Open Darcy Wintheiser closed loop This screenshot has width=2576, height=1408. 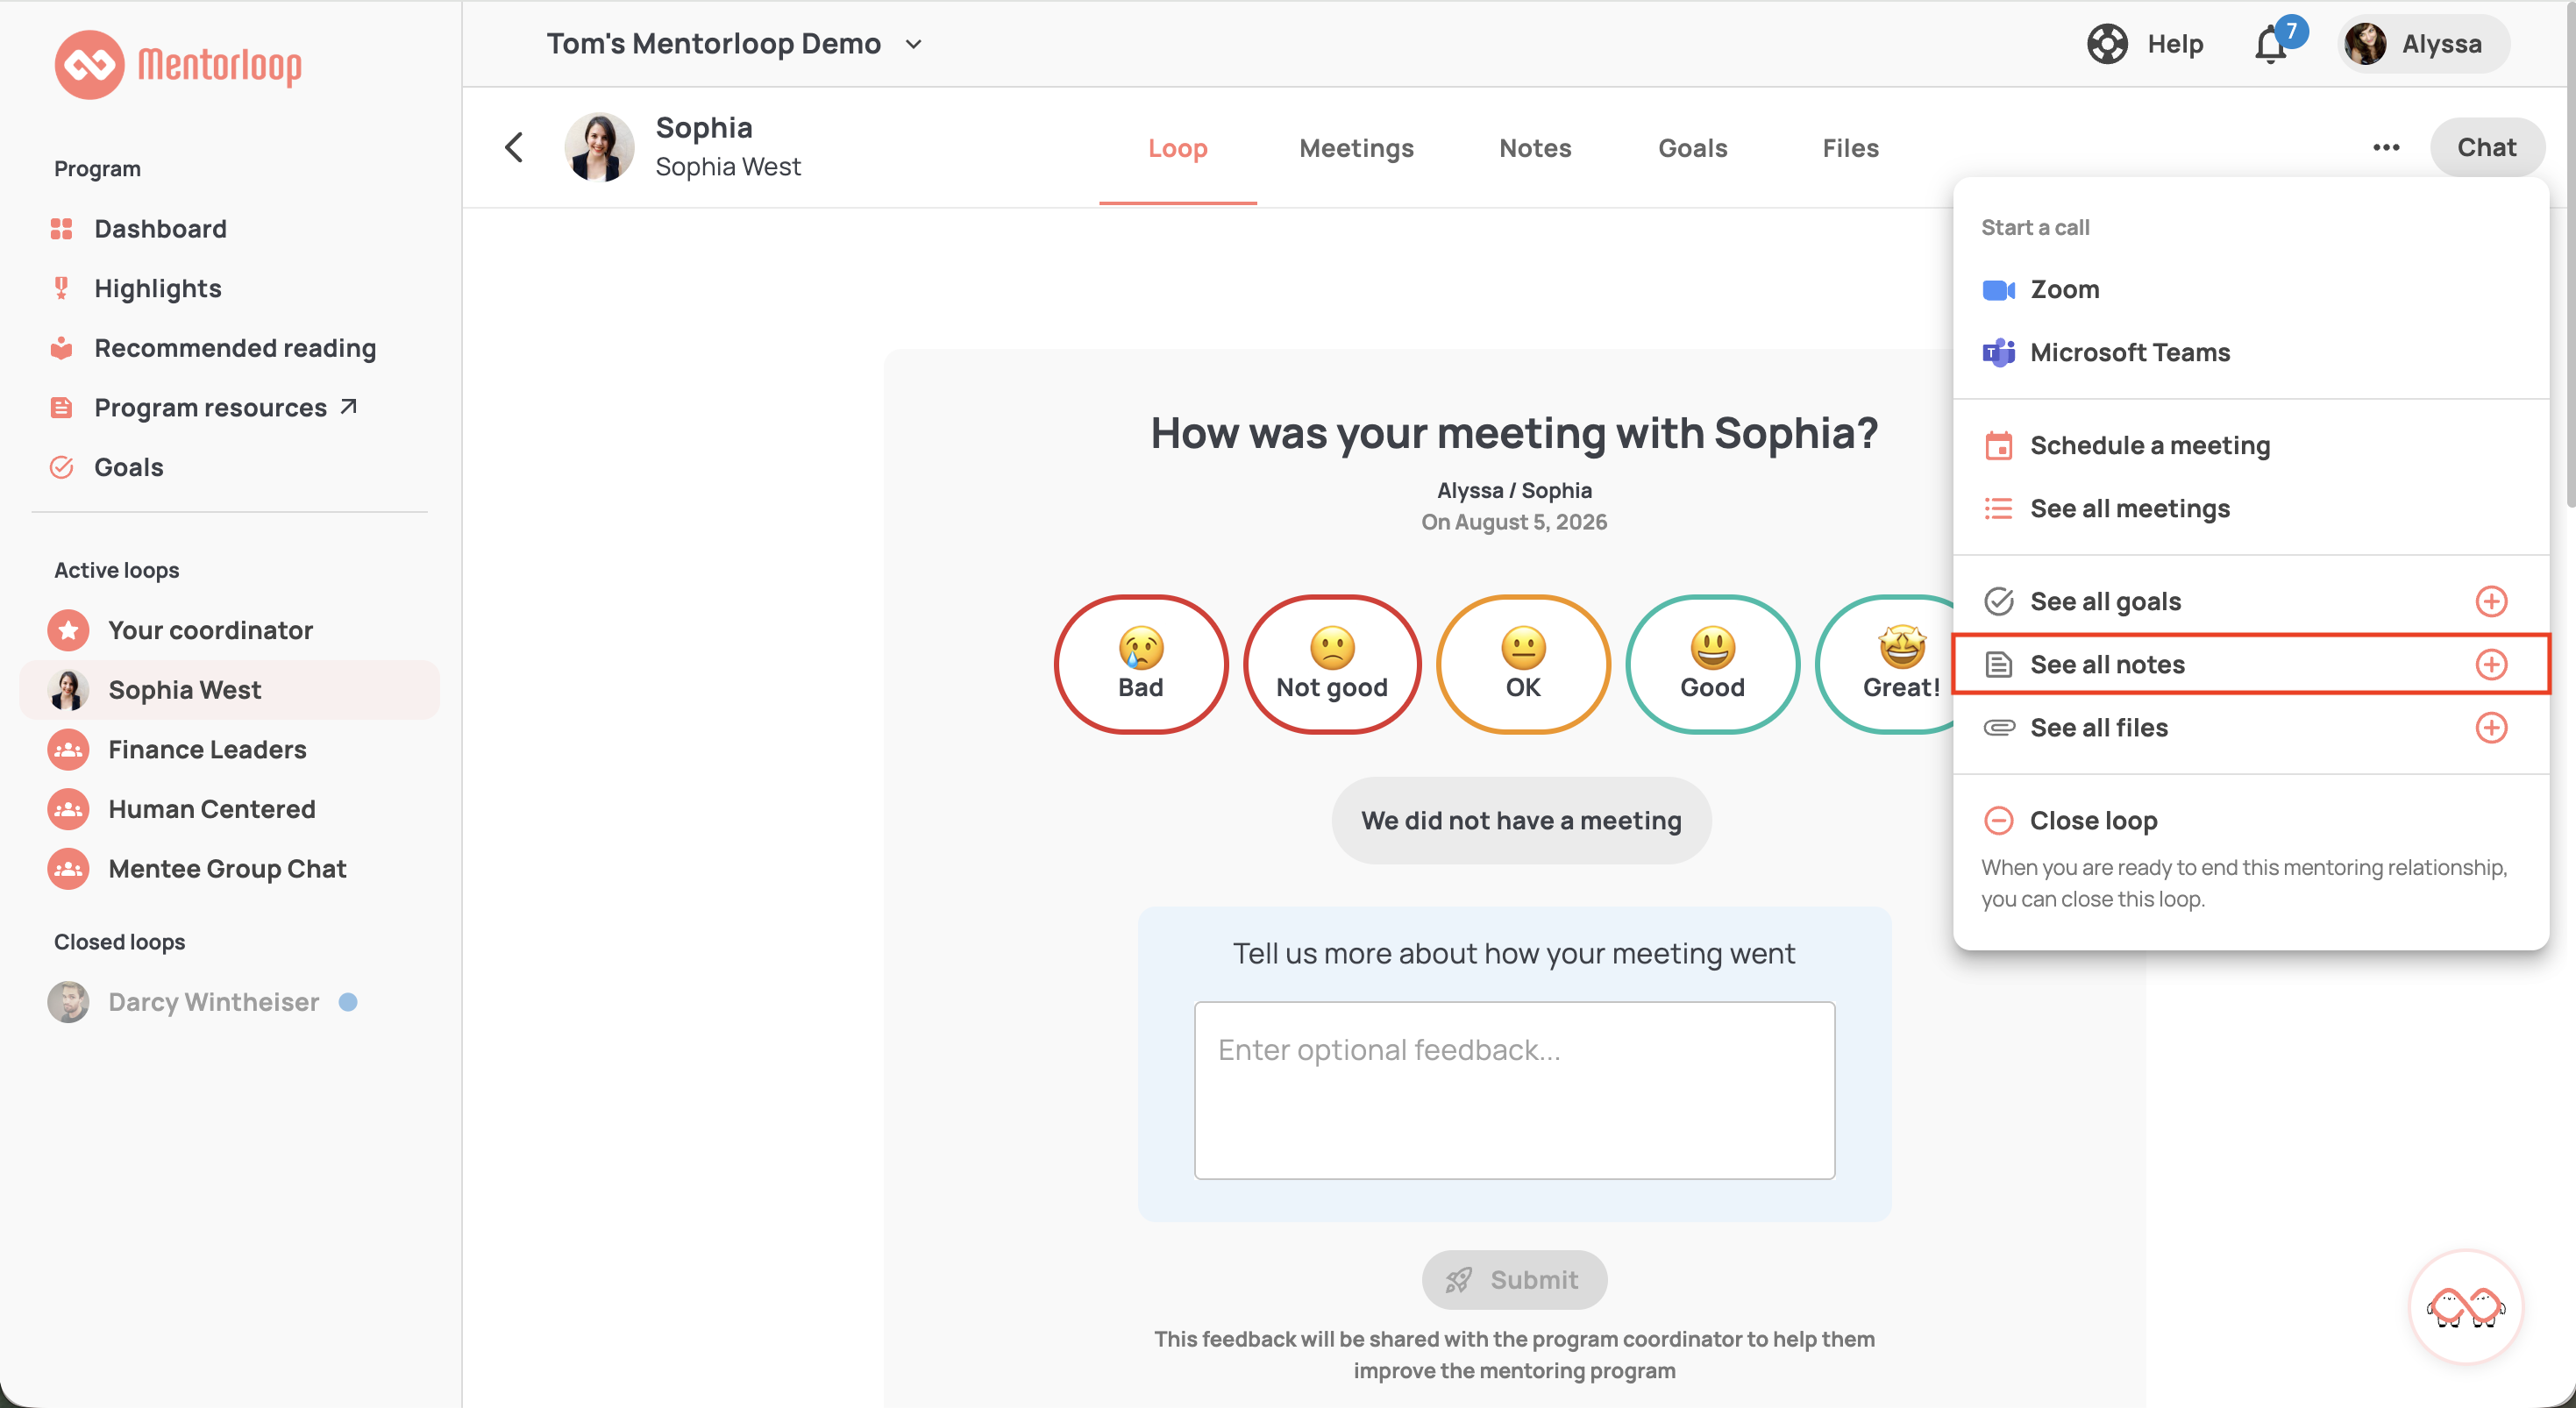229,1002
